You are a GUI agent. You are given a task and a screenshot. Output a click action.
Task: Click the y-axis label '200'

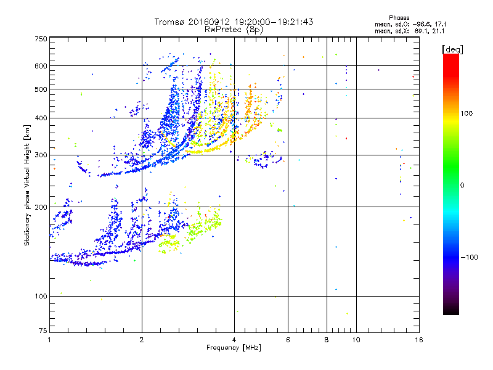coord(41,207)
